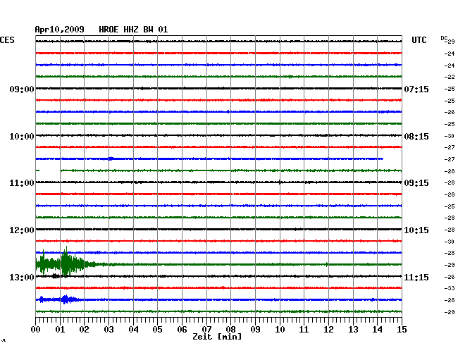Click the DC offset value -22
458x348 pixels.
tap(450, 77)
